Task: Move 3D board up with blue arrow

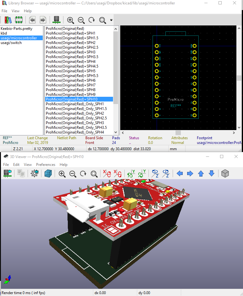Action: pyautogui.click(x=201, y=173)
